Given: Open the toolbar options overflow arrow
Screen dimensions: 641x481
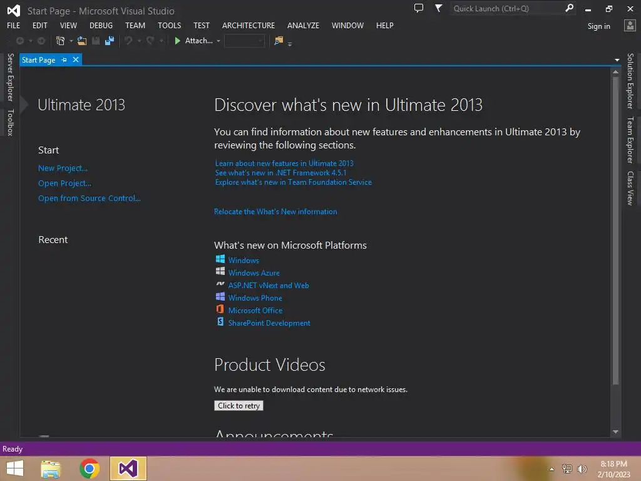Looking at the screenshot, I should pos(290,43).
